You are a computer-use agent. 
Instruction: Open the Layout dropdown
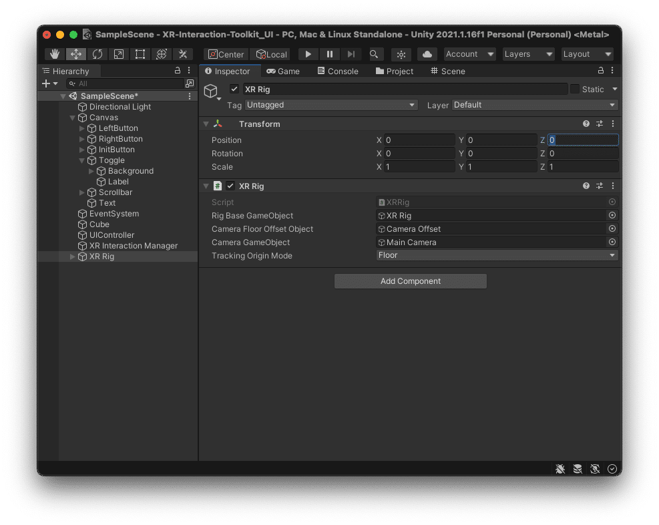click(587, 54)
